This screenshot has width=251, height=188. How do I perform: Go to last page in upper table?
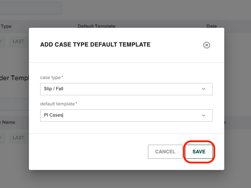pos(18,41)
